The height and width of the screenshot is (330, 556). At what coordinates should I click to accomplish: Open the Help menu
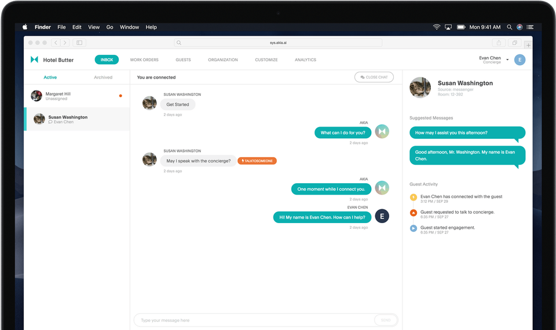[x=151, y=27]
